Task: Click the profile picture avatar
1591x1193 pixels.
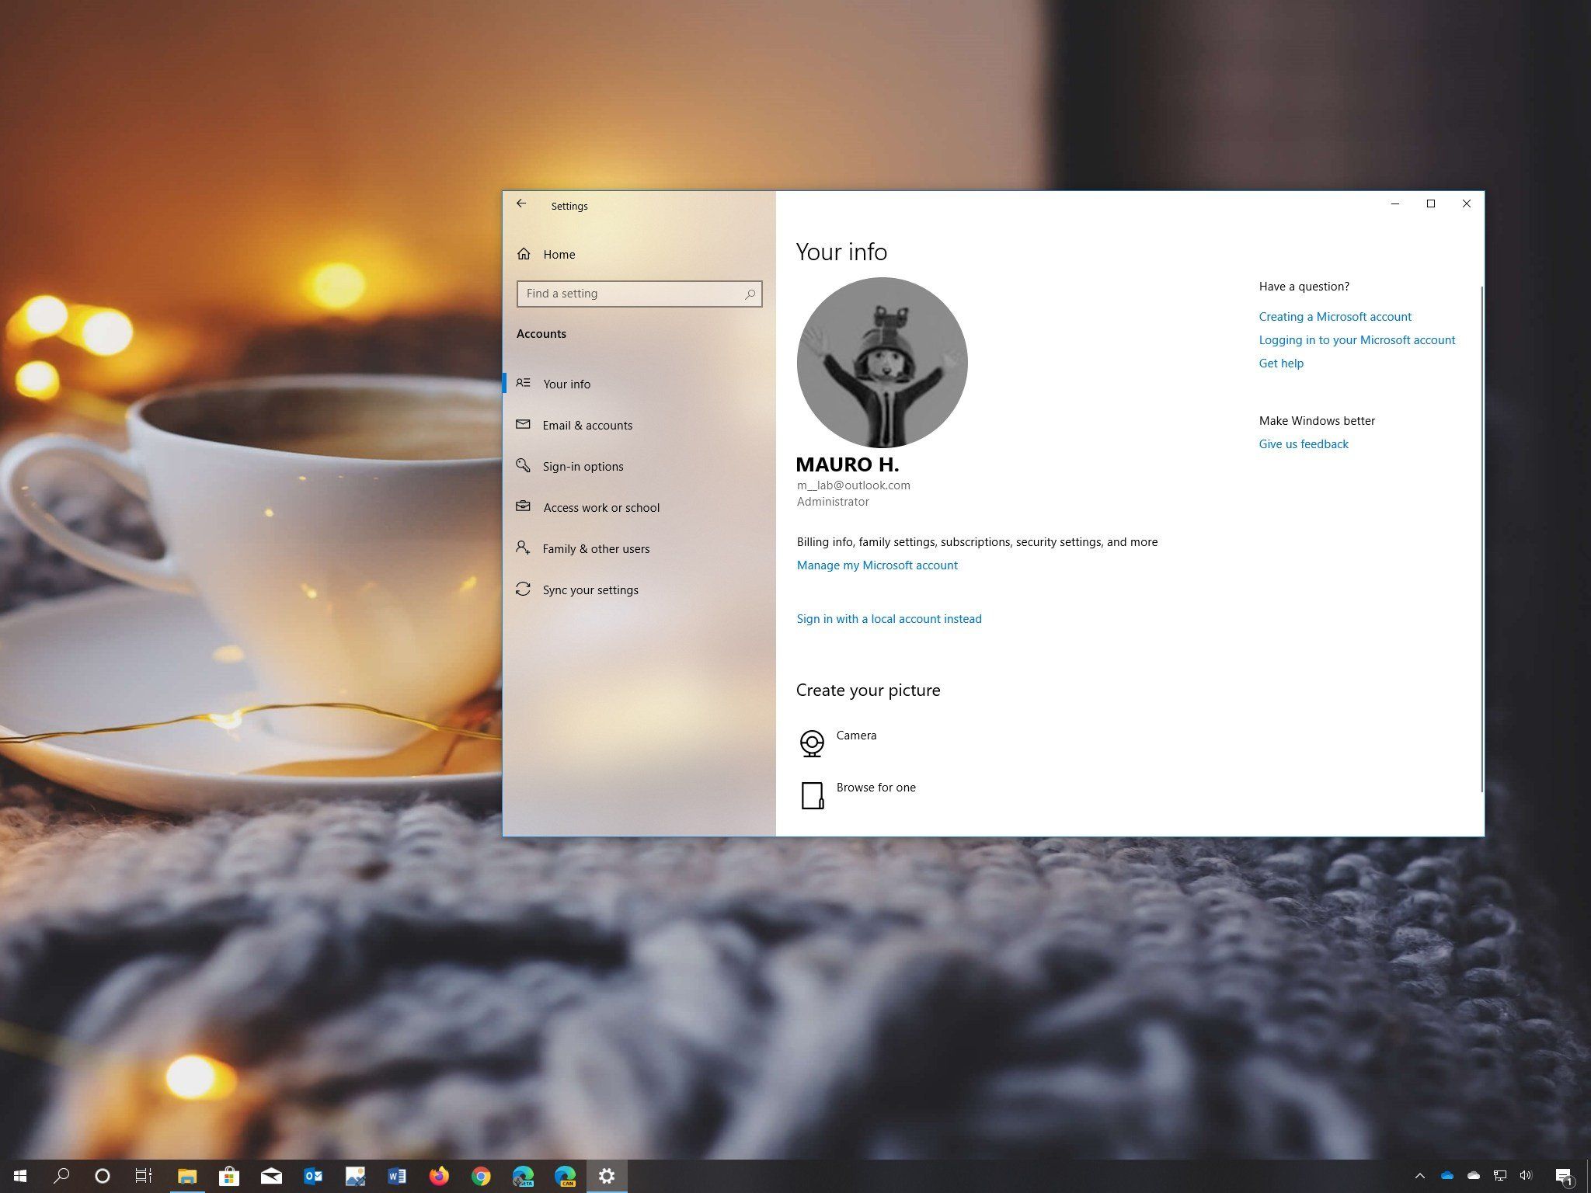Action: 882,363
